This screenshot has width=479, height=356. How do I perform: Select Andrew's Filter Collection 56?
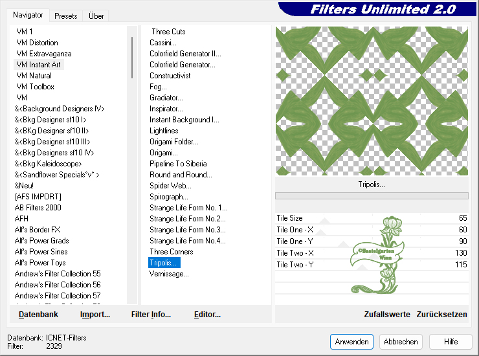(58, 285)
